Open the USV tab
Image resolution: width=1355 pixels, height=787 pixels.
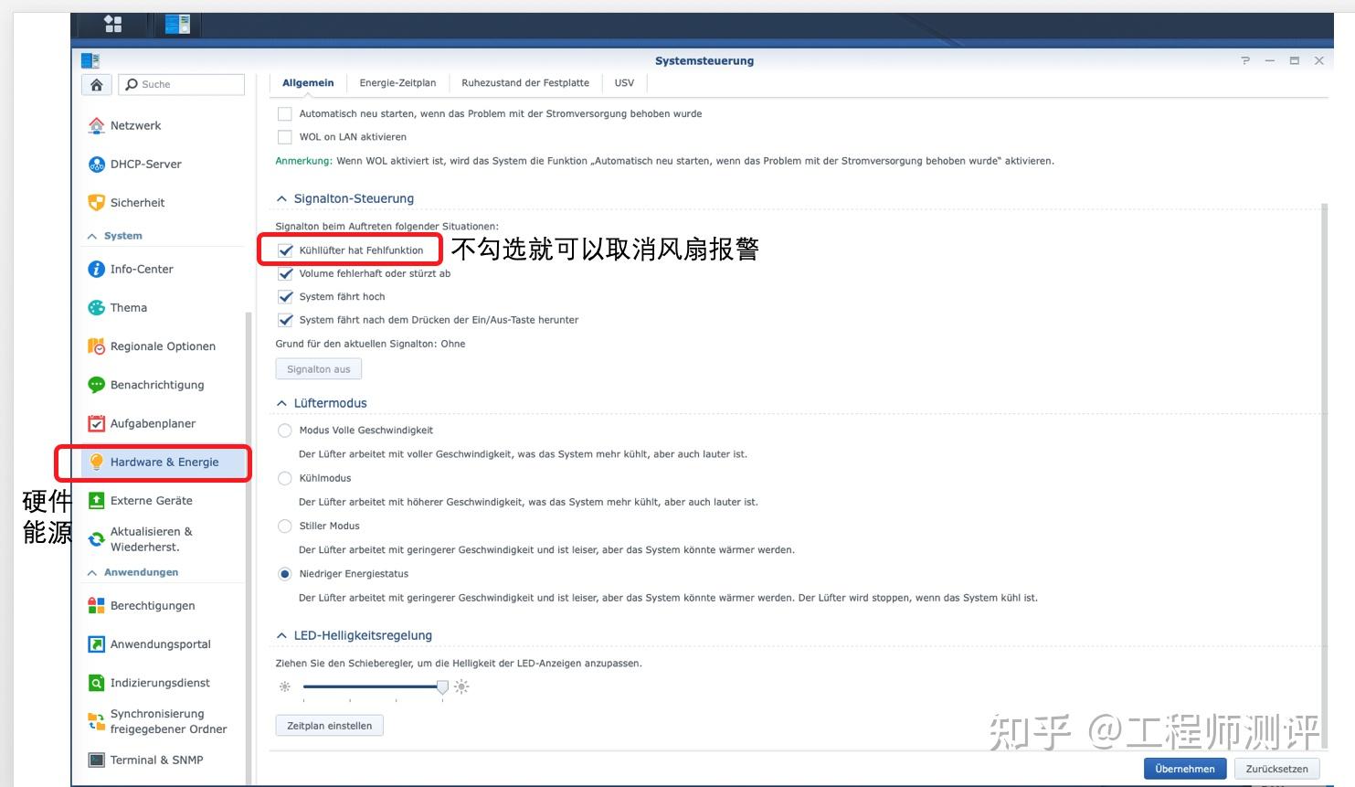624,82
